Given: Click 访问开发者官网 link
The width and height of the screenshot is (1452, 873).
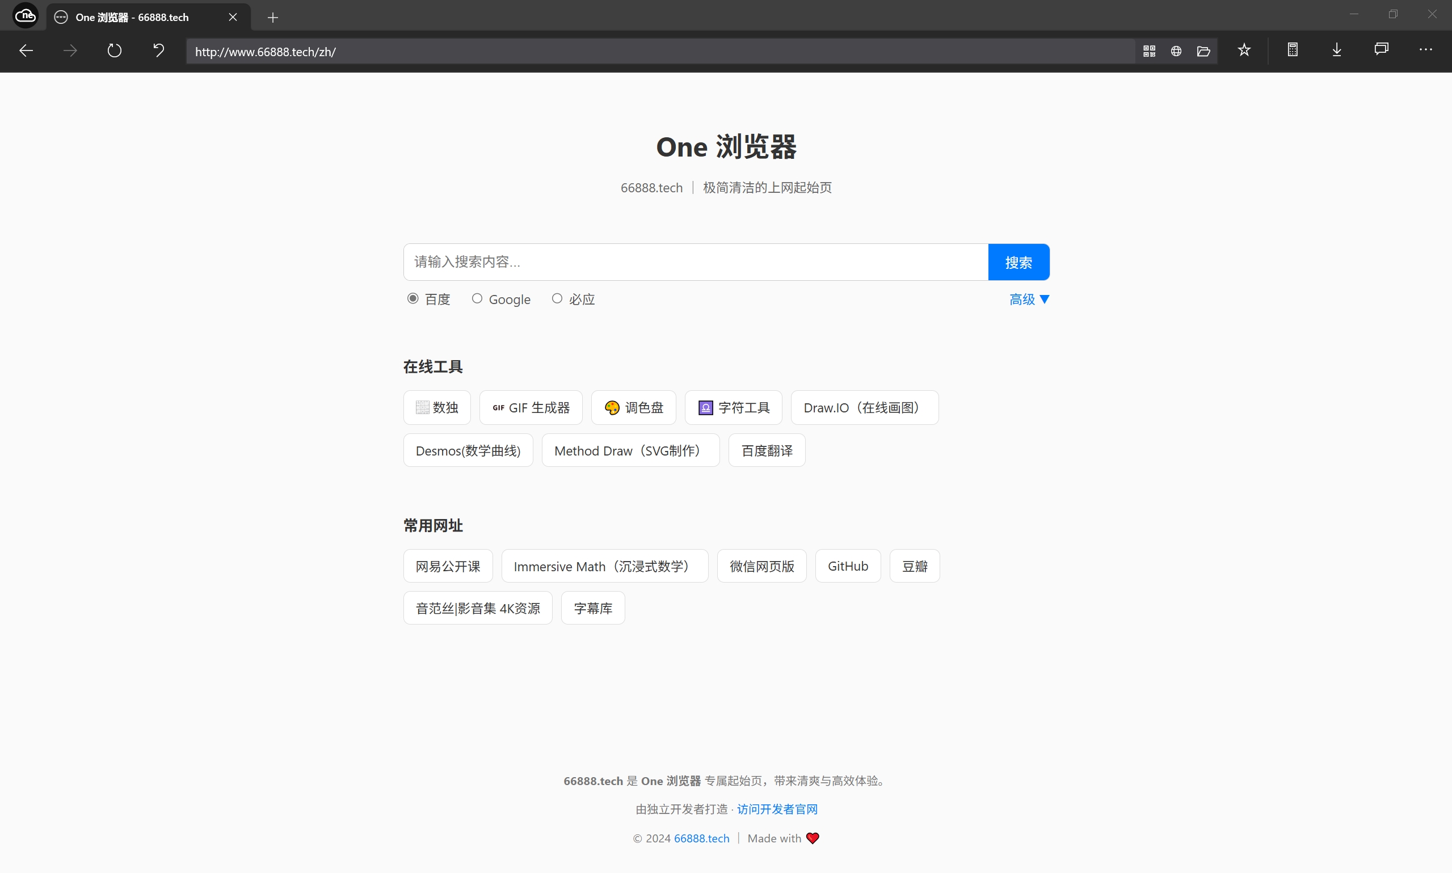Looking at the screenshot, I should (x=777, y=809).
